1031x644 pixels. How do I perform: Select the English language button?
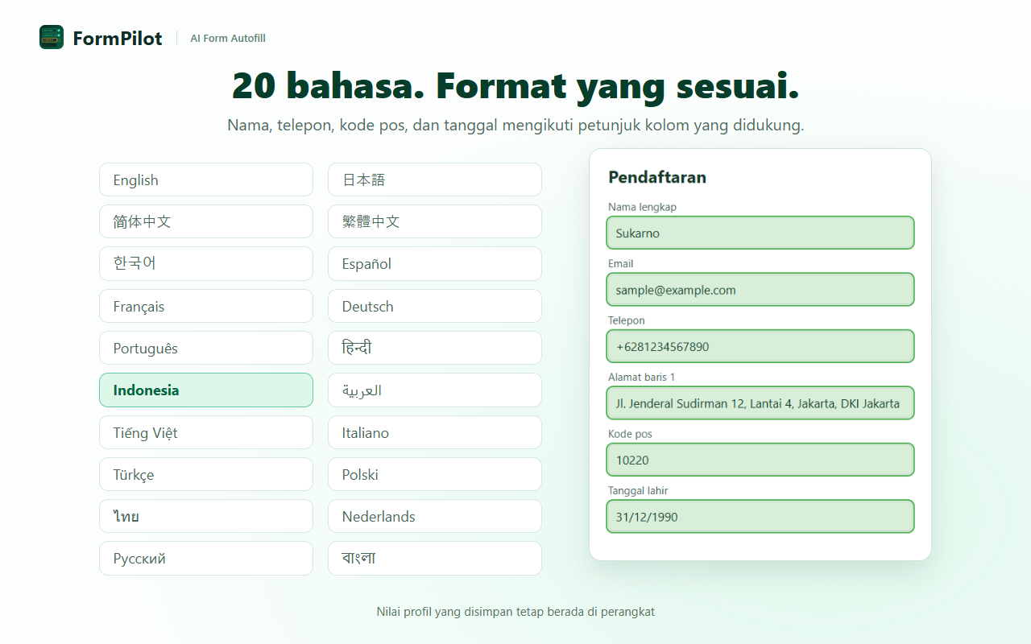tap(206, 180)
